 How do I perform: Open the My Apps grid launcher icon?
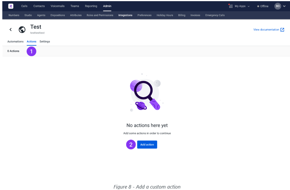coord(230,6)
